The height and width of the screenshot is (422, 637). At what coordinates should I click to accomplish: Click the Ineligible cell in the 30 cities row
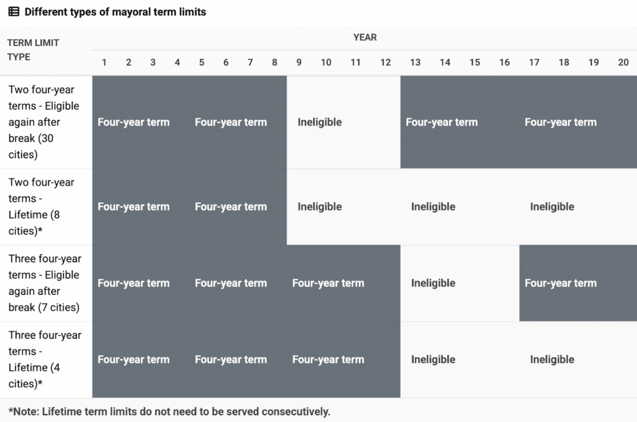point(320,122)
